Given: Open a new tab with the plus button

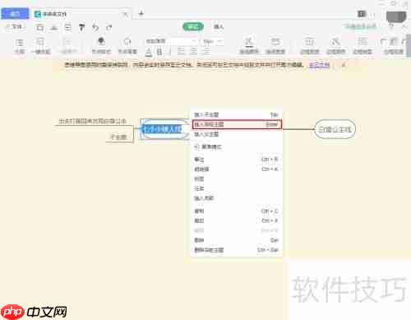Looking at the screenshot, I should [141, 13].
